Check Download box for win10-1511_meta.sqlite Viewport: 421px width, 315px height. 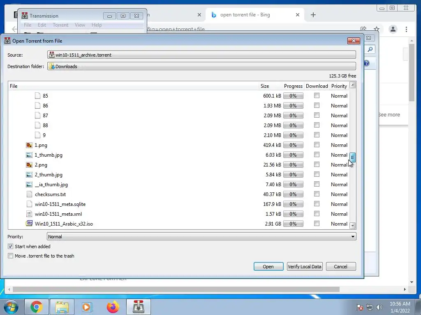tap(317, 204)
